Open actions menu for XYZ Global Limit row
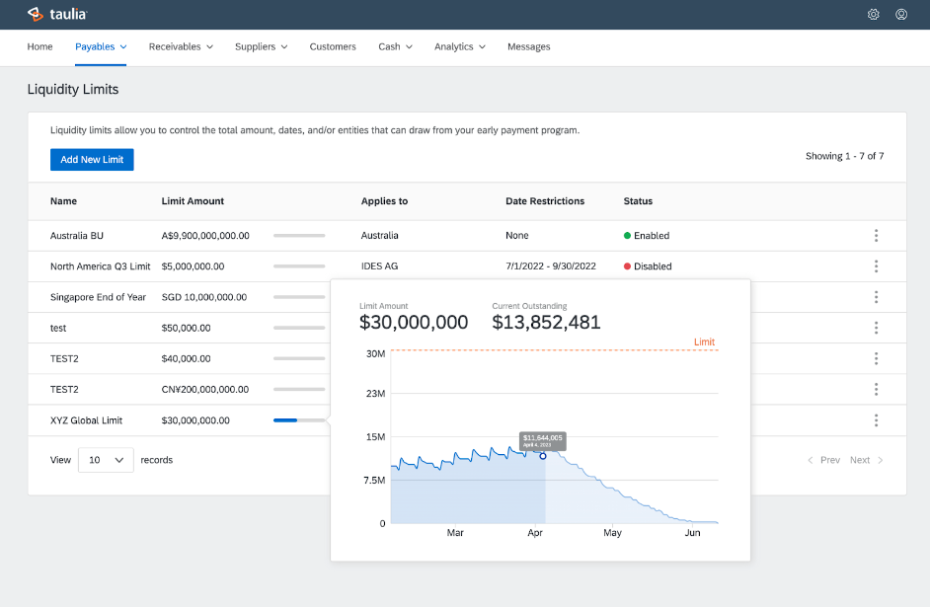This screenshot has height=607, width=930. (x=876, y=420)
